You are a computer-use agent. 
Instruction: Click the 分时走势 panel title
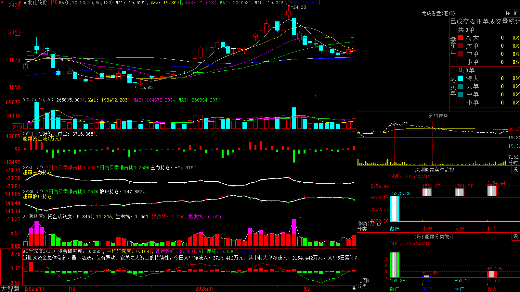point(438,116)
